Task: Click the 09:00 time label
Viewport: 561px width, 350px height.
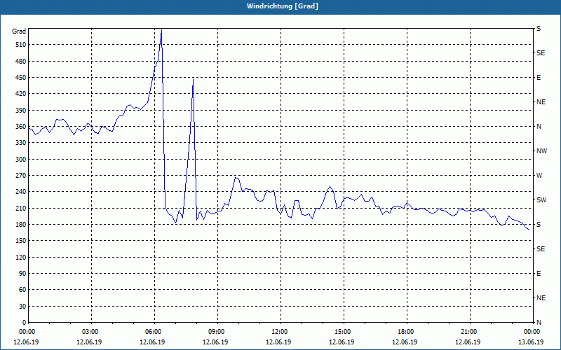Action: pyautogui.click(x=215, y=332)
